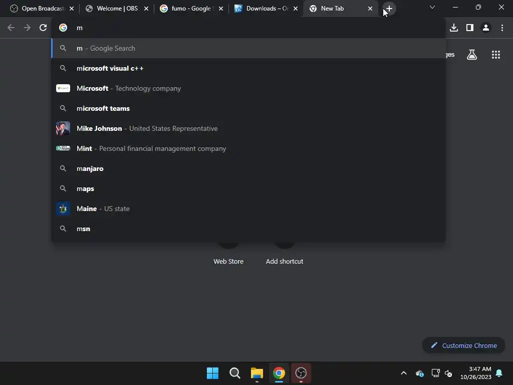Select 'microsoft visual c++' suggestion
The height and width of the screenshot is (385, 513).
248,68
